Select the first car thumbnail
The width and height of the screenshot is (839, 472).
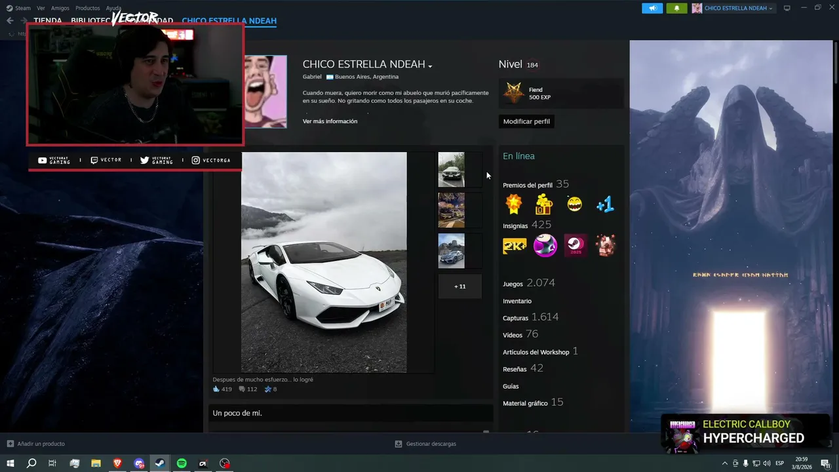tap(451, 170)
